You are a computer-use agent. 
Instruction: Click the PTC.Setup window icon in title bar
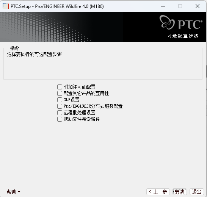[x=6, y=6]
